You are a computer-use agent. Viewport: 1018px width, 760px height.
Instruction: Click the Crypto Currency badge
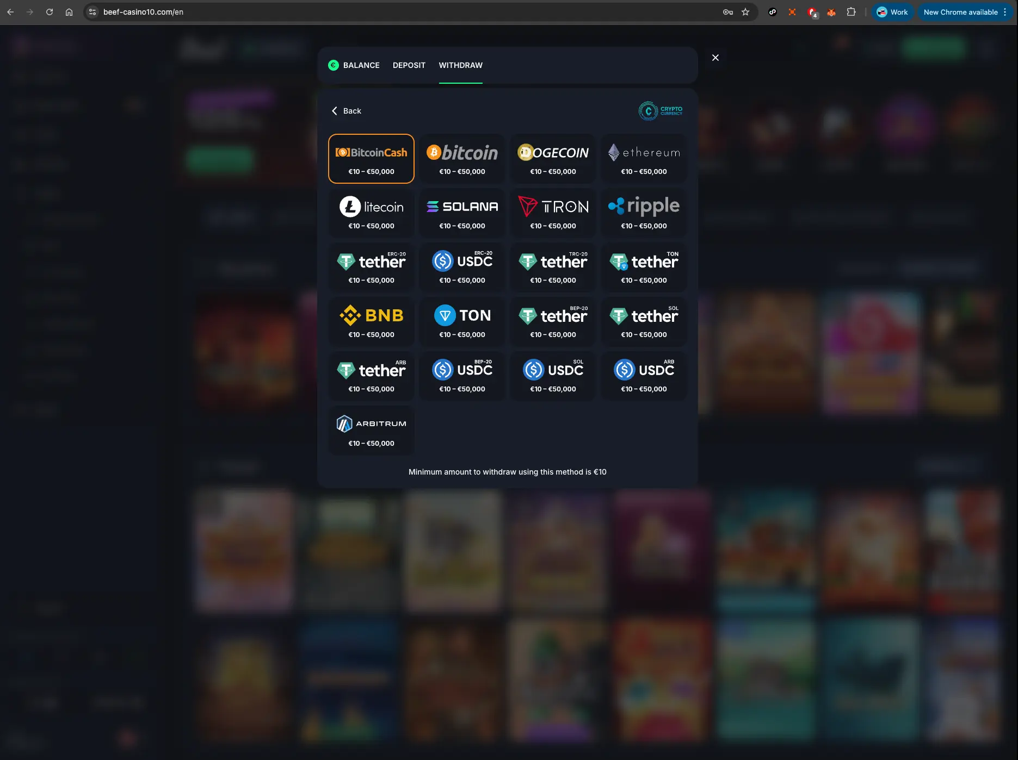point(661,111)
